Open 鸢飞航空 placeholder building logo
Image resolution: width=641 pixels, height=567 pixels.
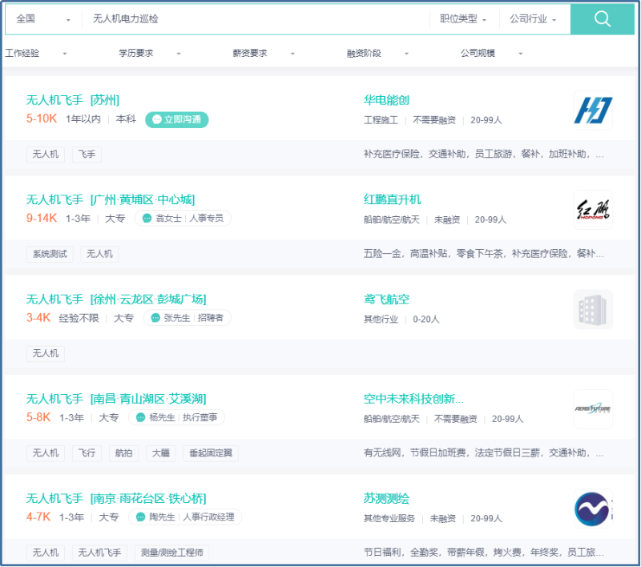593,310
